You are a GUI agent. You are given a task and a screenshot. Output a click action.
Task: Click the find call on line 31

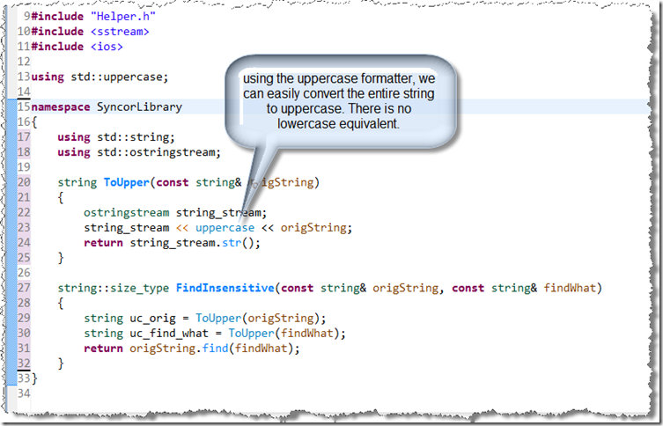(215, 349)
